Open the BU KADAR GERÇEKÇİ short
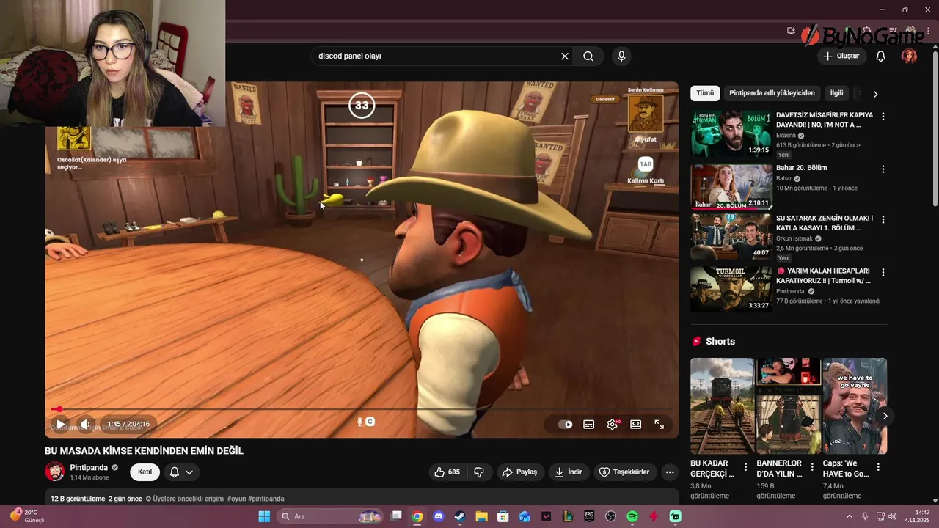 click(x=723, y=406)
